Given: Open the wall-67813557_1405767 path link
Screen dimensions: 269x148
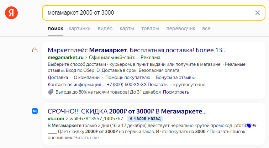Looking at the screenshot, I should pos(96,118).
